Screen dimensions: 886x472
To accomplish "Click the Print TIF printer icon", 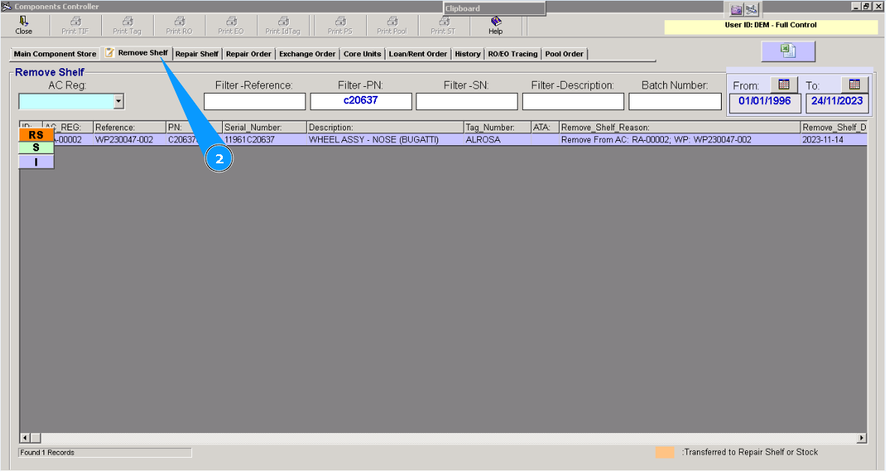I will (75, 22).
